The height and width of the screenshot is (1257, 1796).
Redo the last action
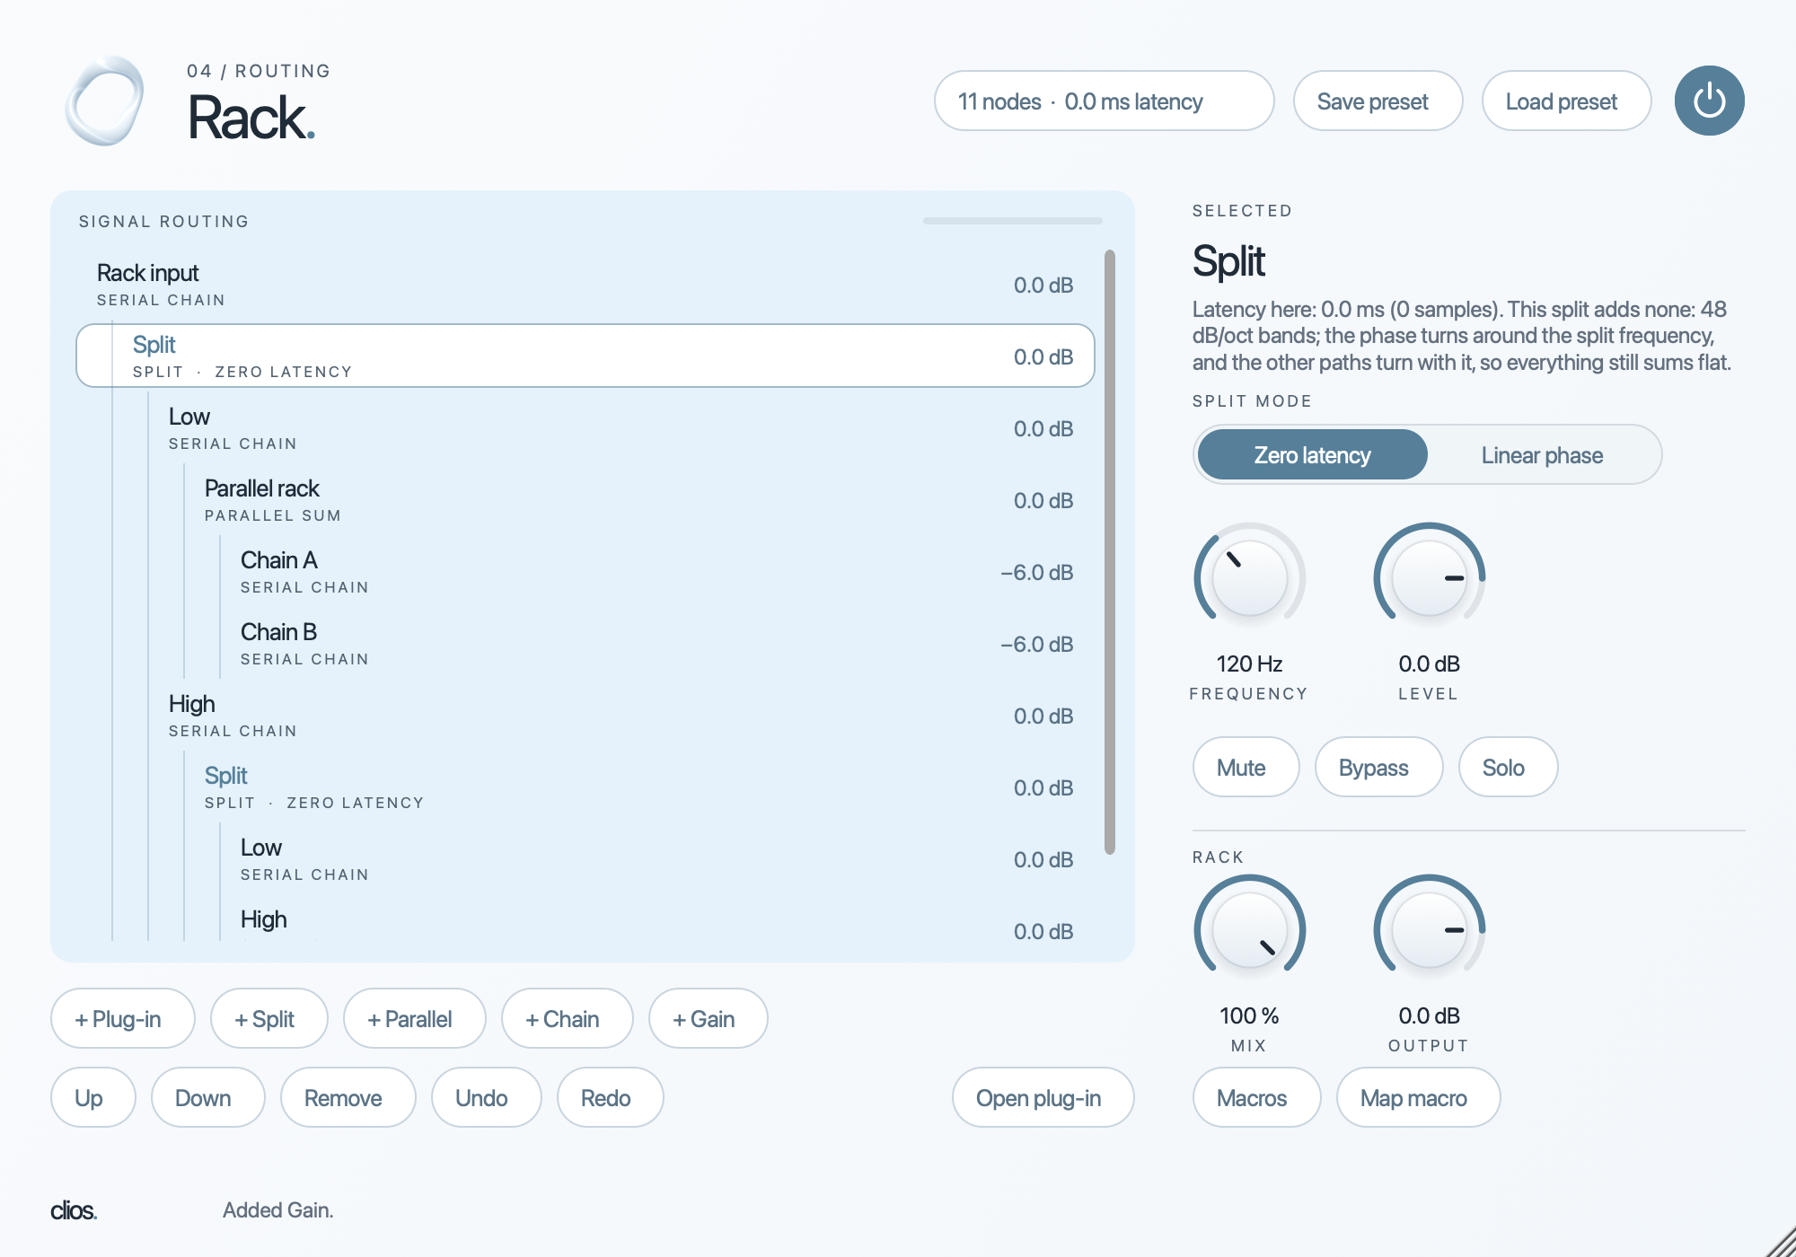[x=611, y=1098]
